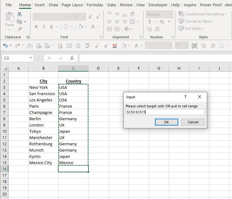Click the red ABC translate icon
The image size is (232, 199).
pos(115,46)
